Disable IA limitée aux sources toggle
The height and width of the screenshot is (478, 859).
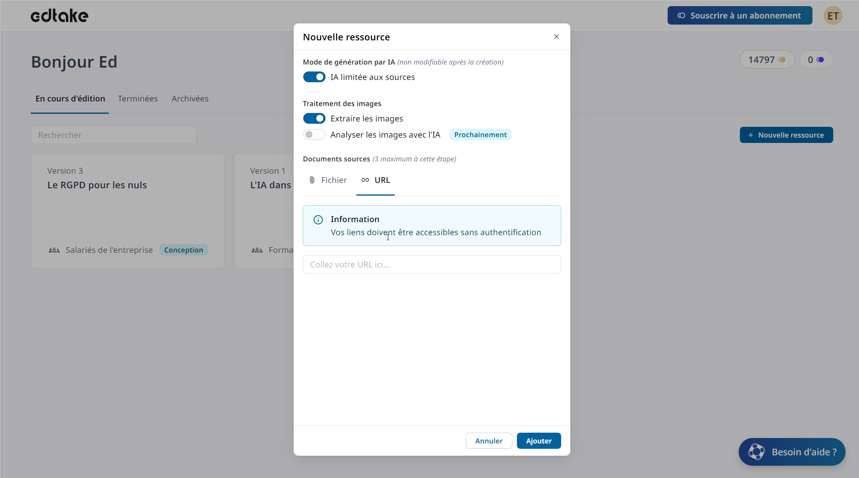click(314, 77)
